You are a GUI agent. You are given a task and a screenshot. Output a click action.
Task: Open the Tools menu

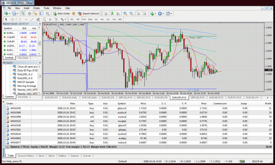[46, 8]
